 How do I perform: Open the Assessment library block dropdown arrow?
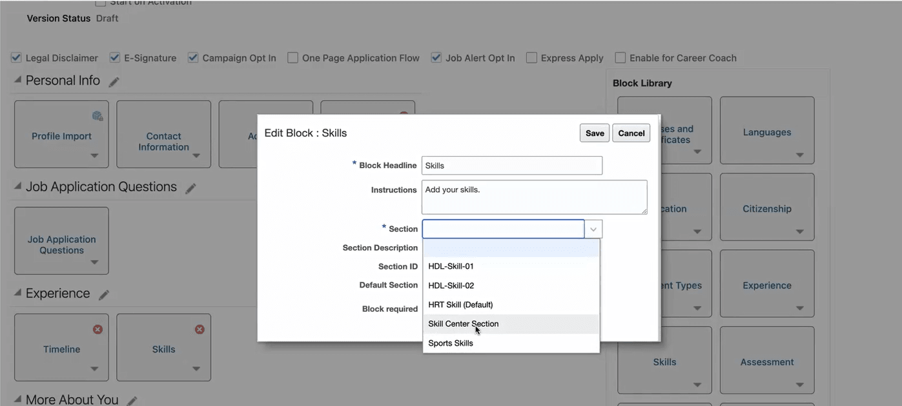[x=800, y=385]
